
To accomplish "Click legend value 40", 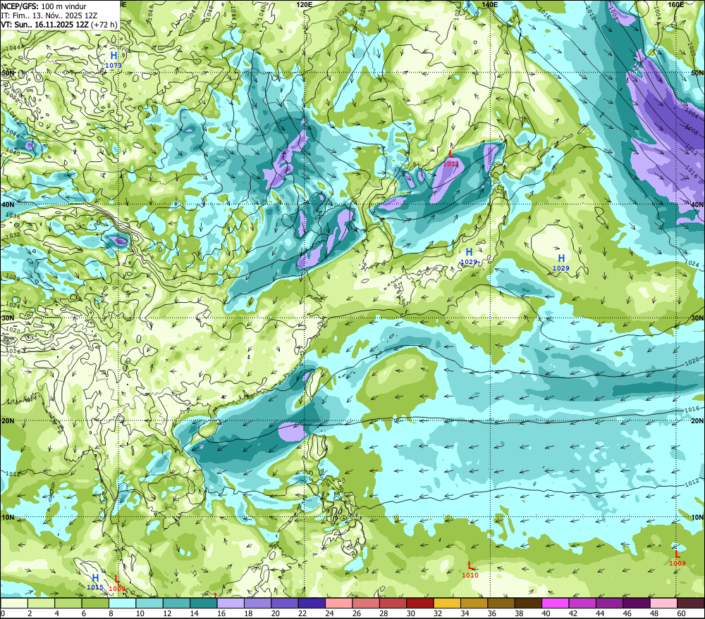I will 546,613.
